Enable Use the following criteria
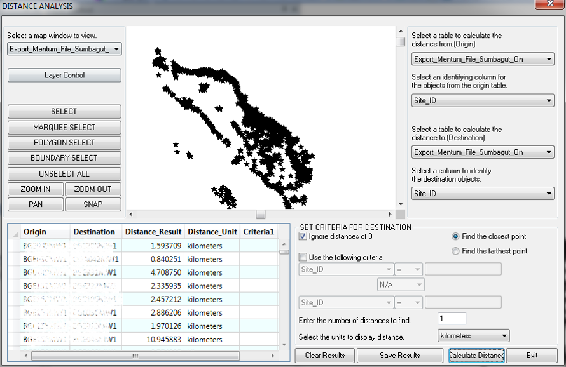Image resolution: width=566 pixels, height=367 pixels. [302, 256]
